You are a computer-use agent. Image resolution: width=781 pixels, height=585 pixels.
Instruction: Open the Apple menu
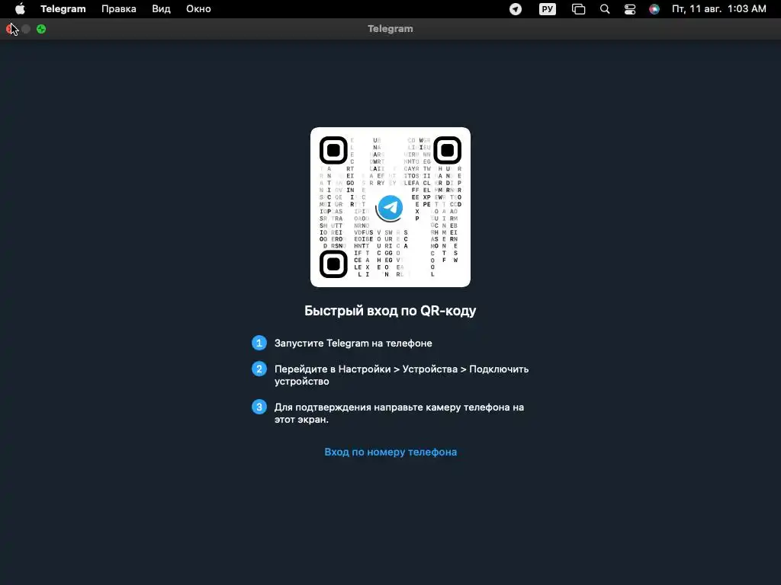tap(20, 9)
